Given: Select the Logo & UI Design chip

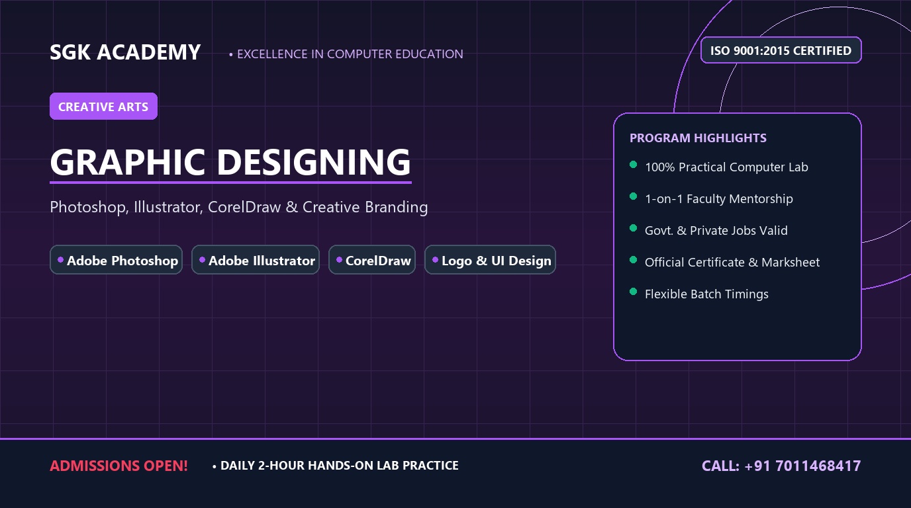Looking at the screenshot, I should coord(490,260).
